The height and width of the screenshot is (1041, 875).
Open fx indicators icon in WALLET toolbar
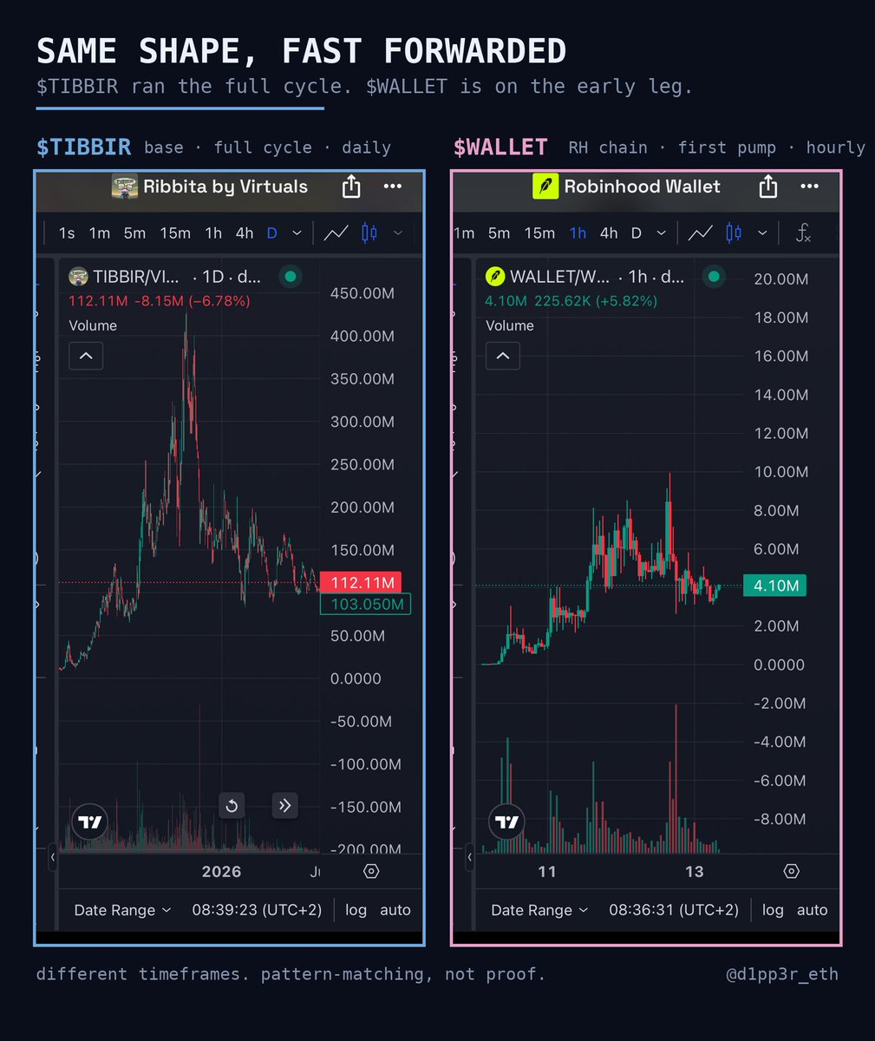(803, 232)
